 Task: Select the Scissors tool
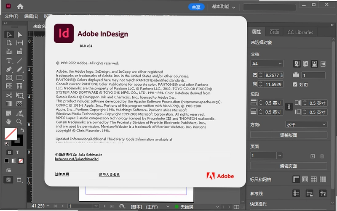[9, 95]
